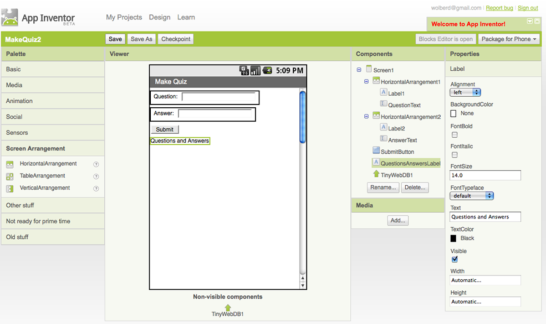Click the viewer vertical scrollbar thumb
The image size is (546, 324).
[x=303, y=117]
